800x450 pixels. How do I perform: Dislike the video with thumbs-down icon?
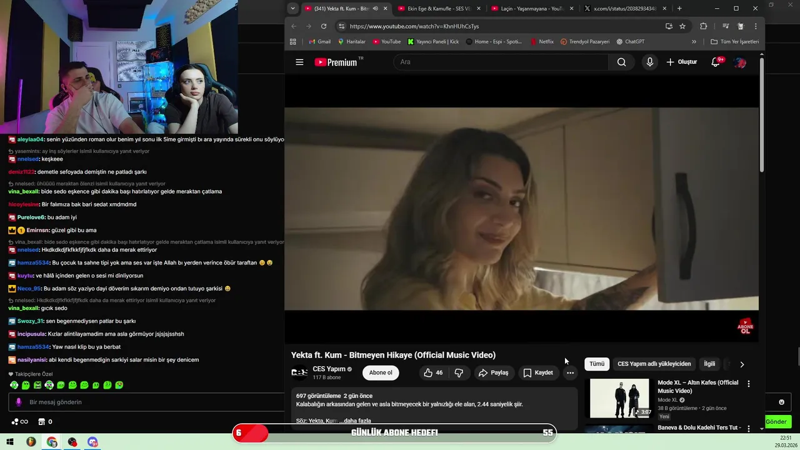click(x=459, y=372)
